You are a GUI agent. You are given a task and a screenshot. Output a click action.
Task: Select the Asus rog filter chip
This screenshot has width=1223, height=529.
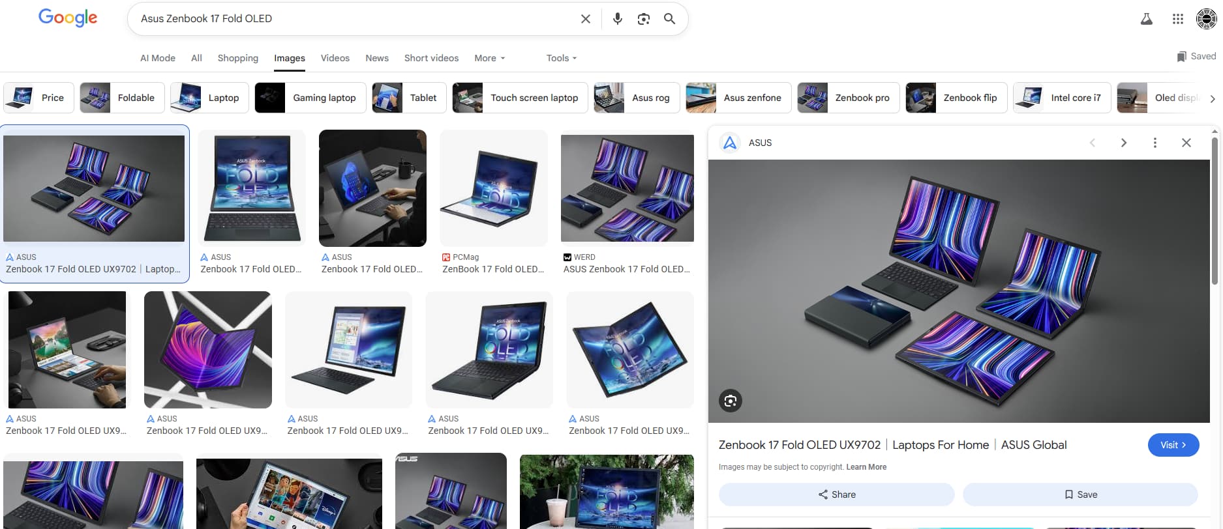click(x=637, y=98)
